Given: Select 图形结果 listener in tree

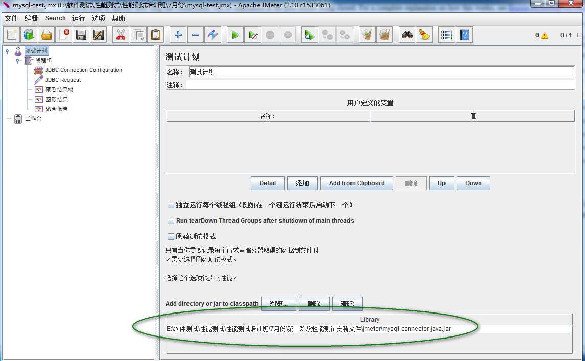Looking at the screenshot, I should pyautogui.click(x=57, y=99).
